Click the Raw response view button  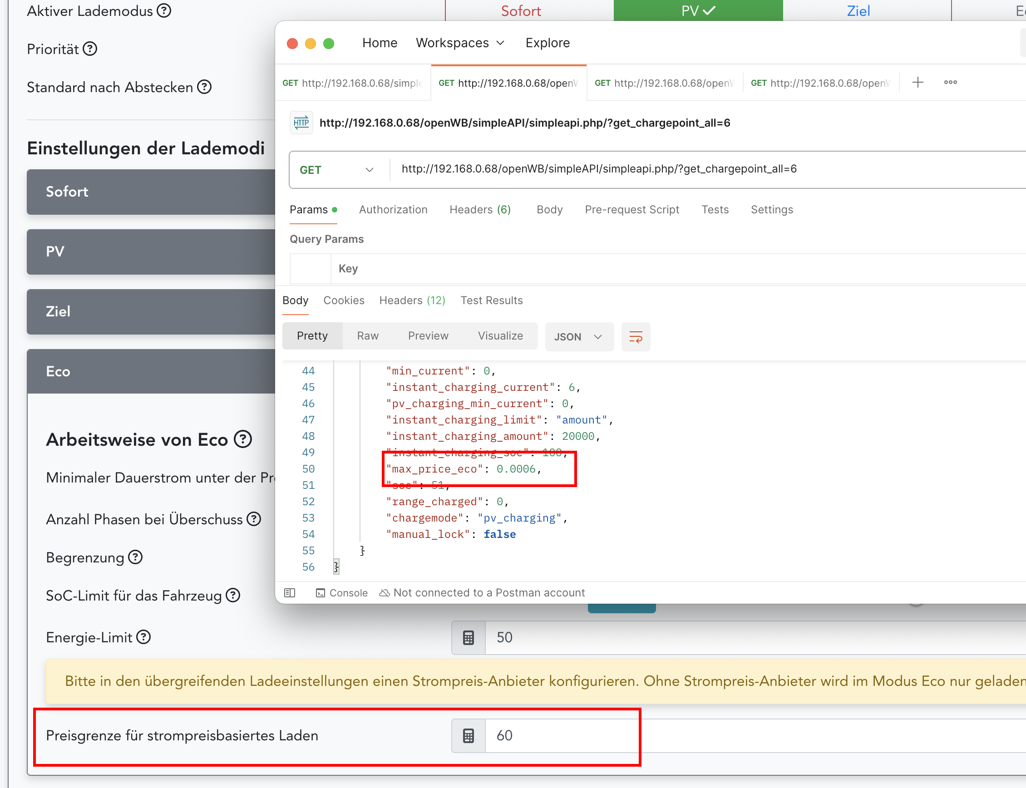coord(367,336)
